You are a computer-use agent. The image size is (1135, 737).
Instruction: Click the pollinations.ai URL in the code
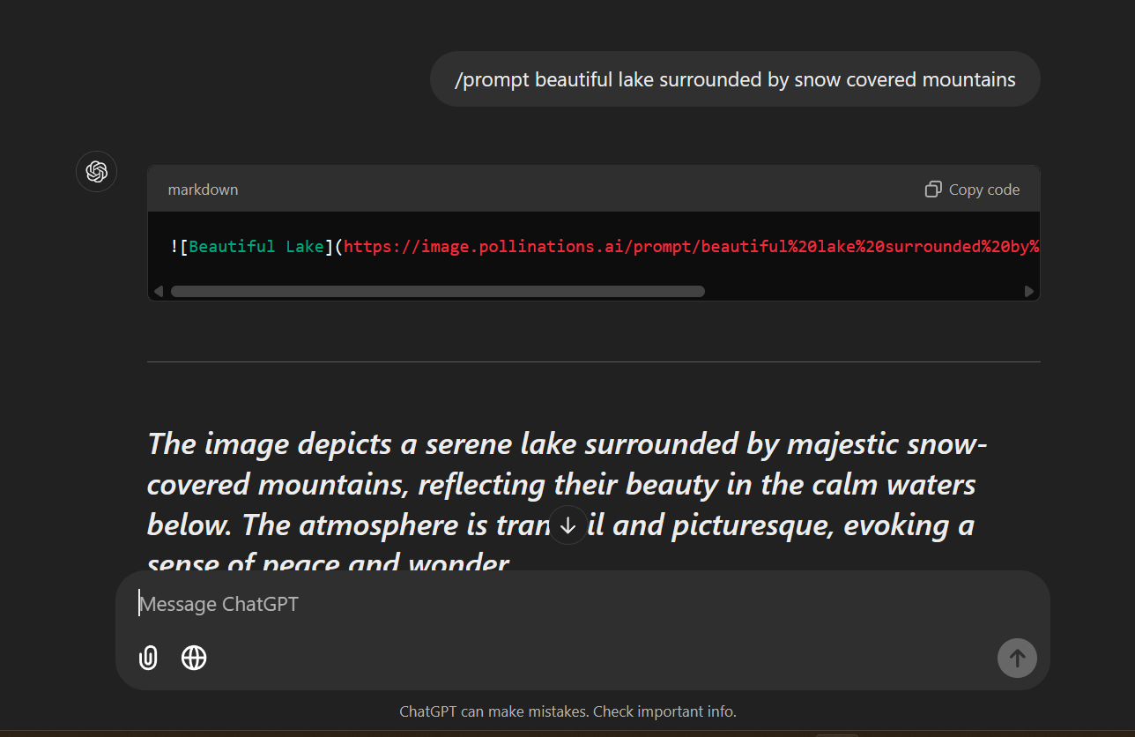tap(692, 246)
